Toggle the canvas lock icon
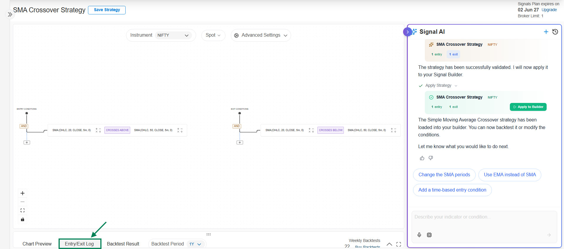 coord(23,219)
